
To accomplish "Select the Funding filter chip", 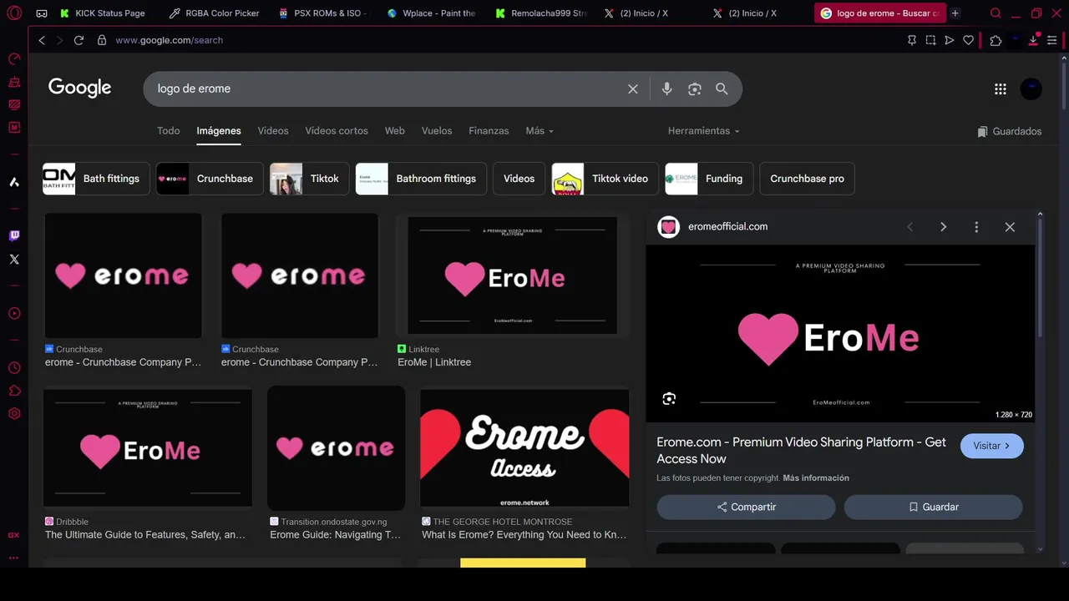I will point(709,179).
